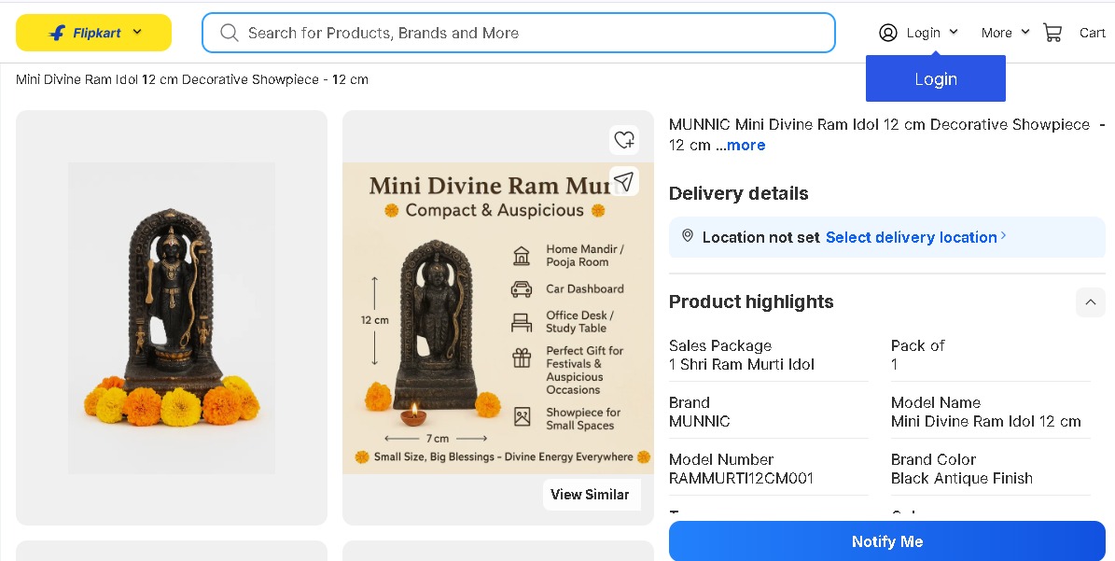
Task: Click the Cart label in header
Action: tap(1093, 33)
